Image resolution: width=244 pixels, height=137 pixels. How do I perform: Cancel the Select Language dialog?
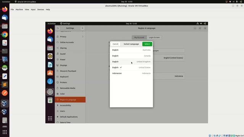[116, 44]
